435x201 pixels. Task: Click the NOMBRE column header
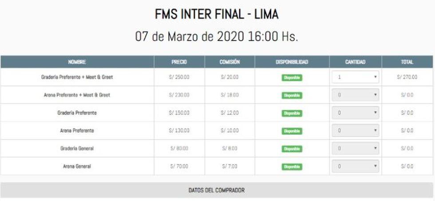(x=77, y=62)
